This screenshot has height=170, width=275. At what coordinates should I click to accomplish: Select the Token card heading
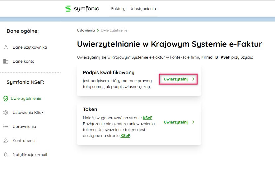[x=90, y=109]
